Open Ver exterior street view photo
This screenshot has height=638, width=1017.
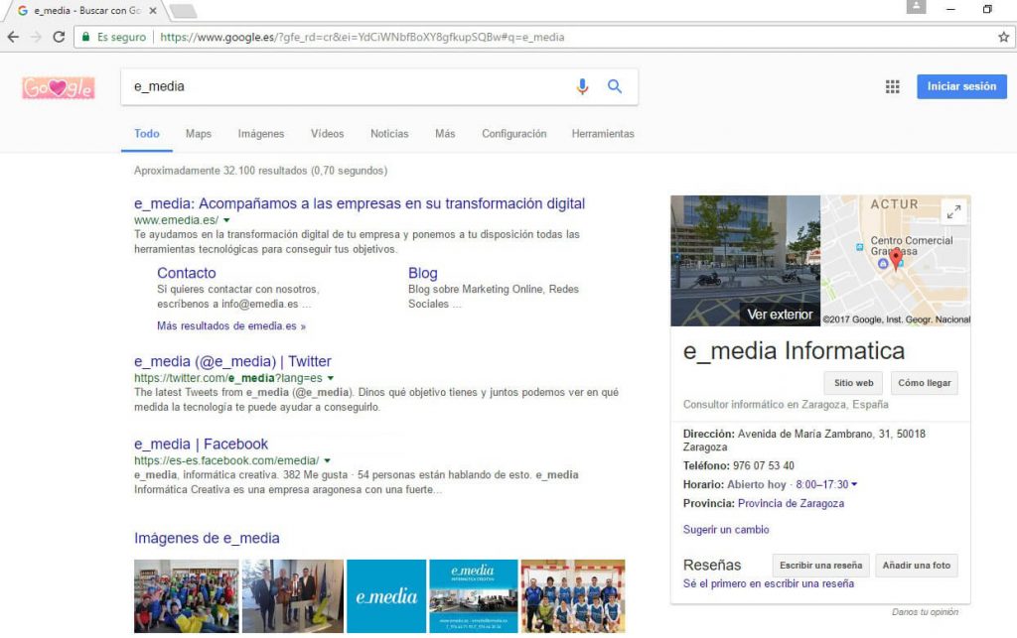pyautogui.click(x=745, y=261)
